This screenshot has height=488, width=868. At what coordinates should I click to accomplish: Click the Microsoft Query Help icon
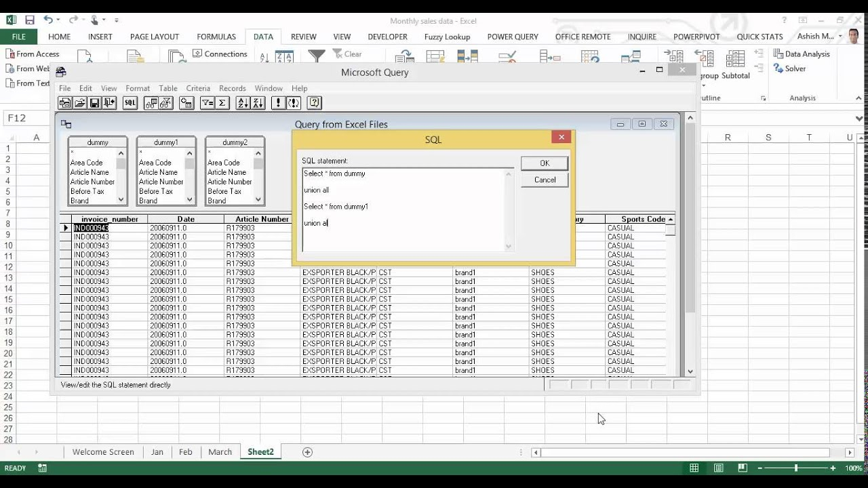coord(313,102)
